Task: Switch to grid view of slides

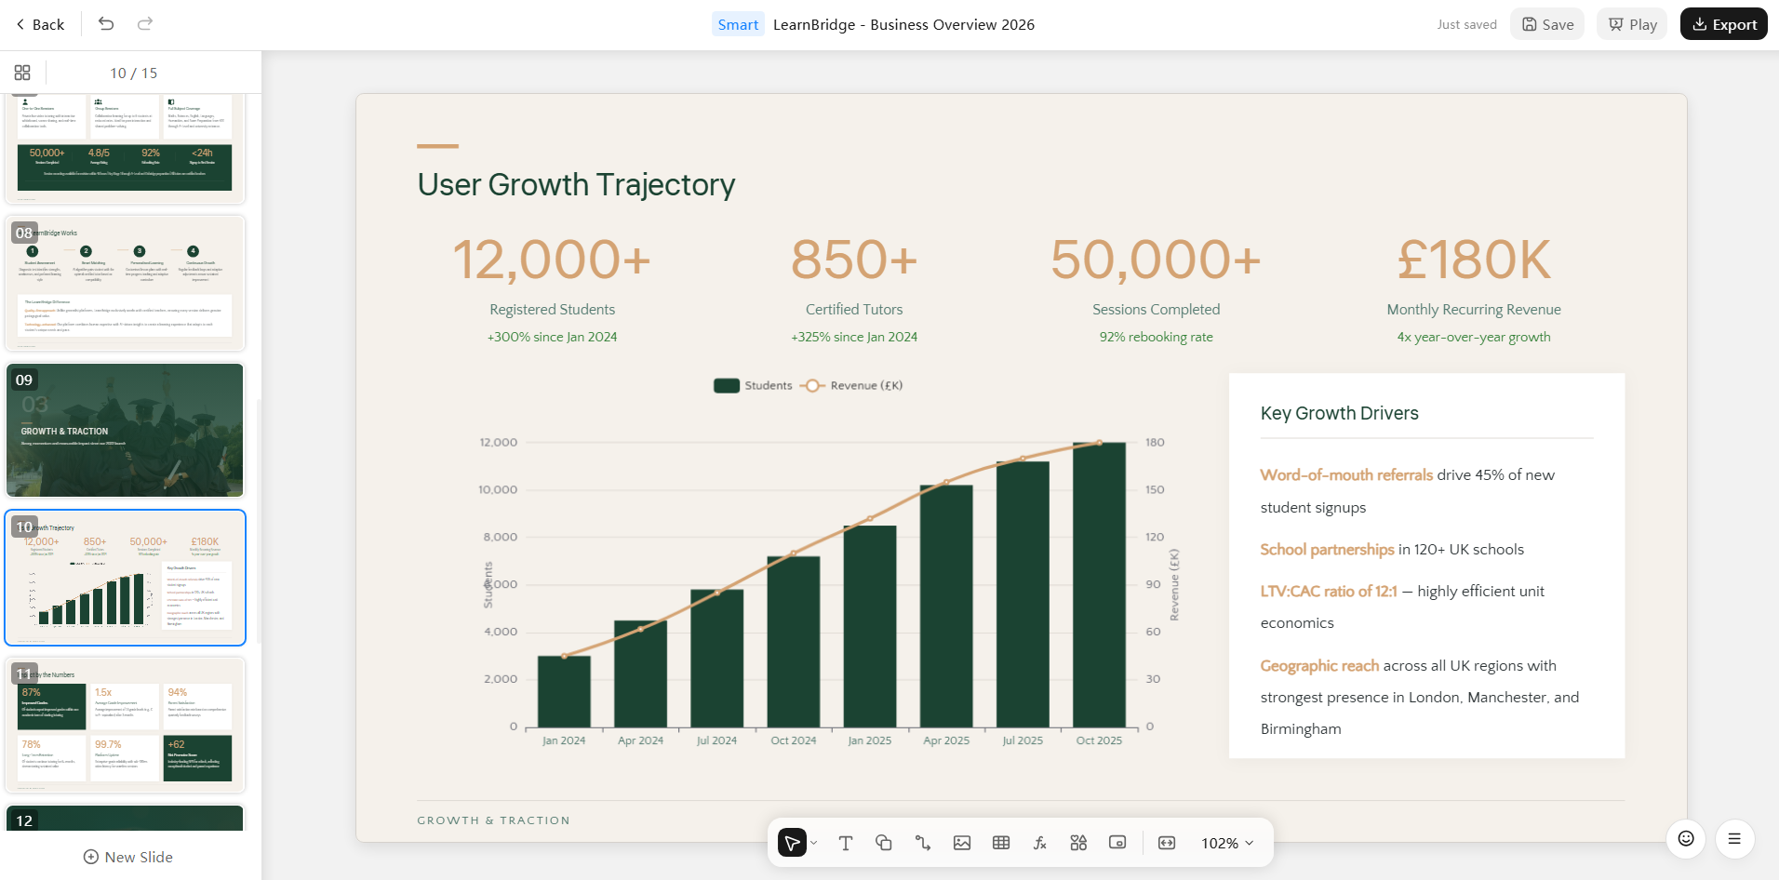Action: tap(22, 73)
